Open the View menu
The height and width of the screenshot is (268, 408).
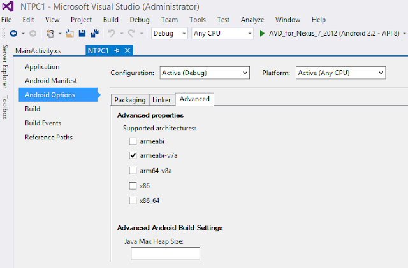click(x=52, y=20)
